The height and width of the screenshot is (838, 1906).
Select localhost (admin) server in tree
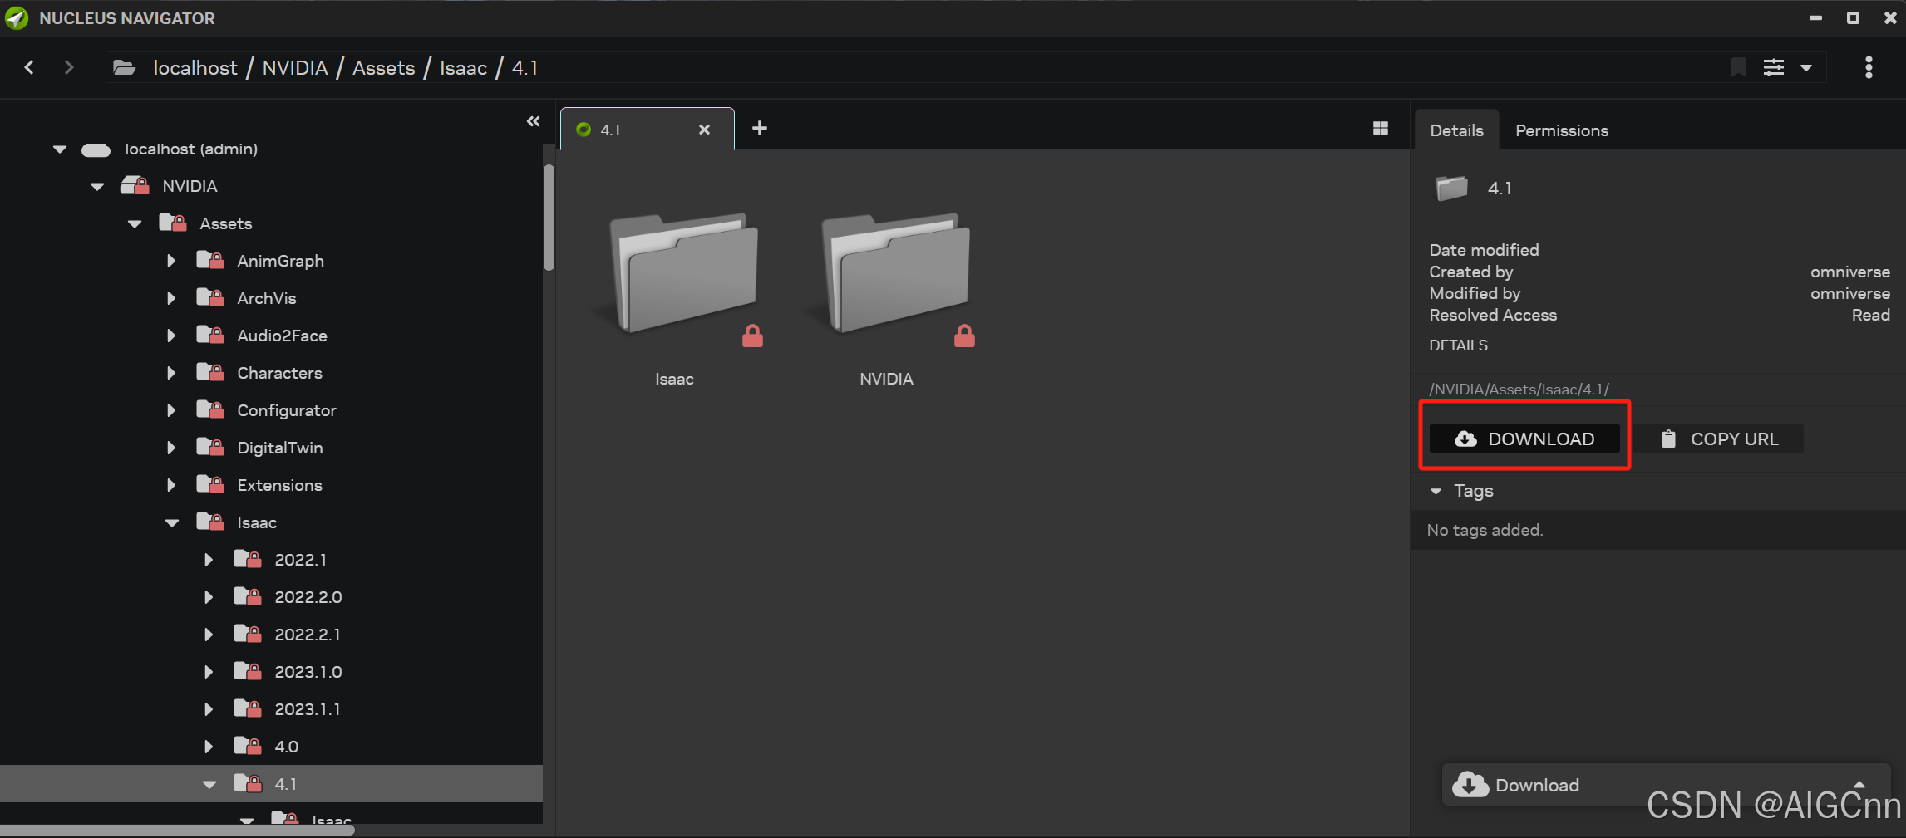click(190, 149)
